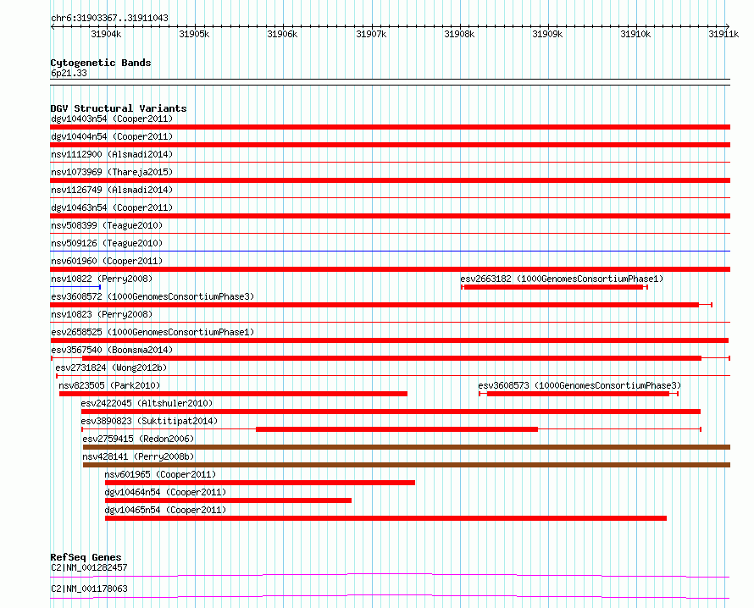Select the dgv10463n54 (Cooper2011) label

(x=112, y=207)
